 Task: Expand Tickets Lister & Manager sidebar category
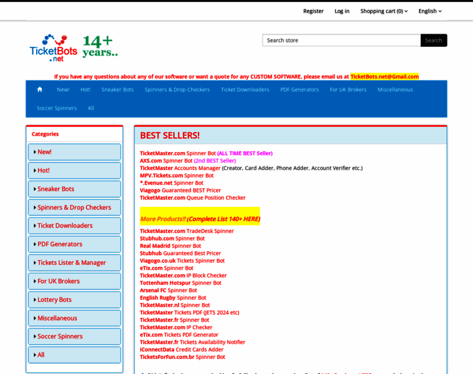pyautogui.click(x=75, y=262)
